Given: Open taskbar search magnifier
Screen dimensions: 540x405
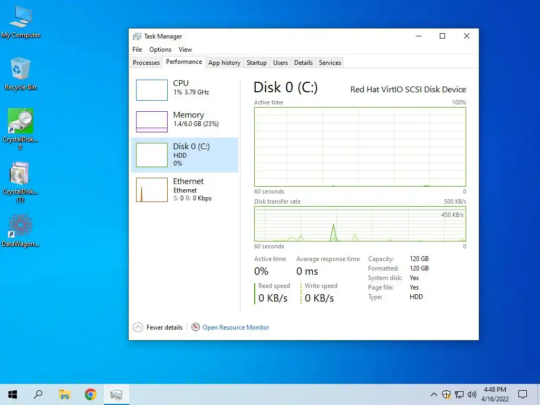Looking at the screenshot, I should 38,394.
